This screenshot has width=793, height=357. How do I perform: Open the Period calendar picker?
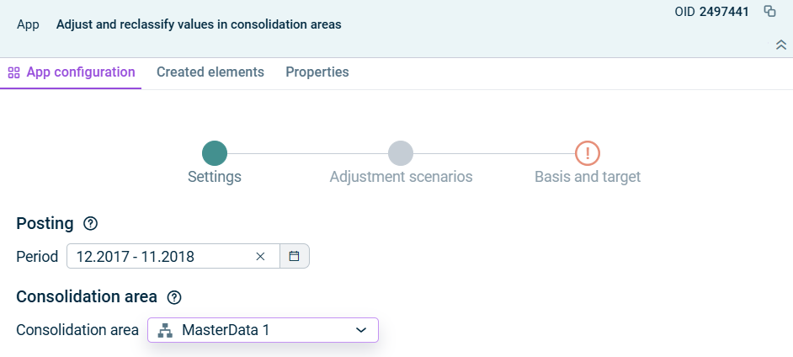pyautogui.click(x=294, y=257)
